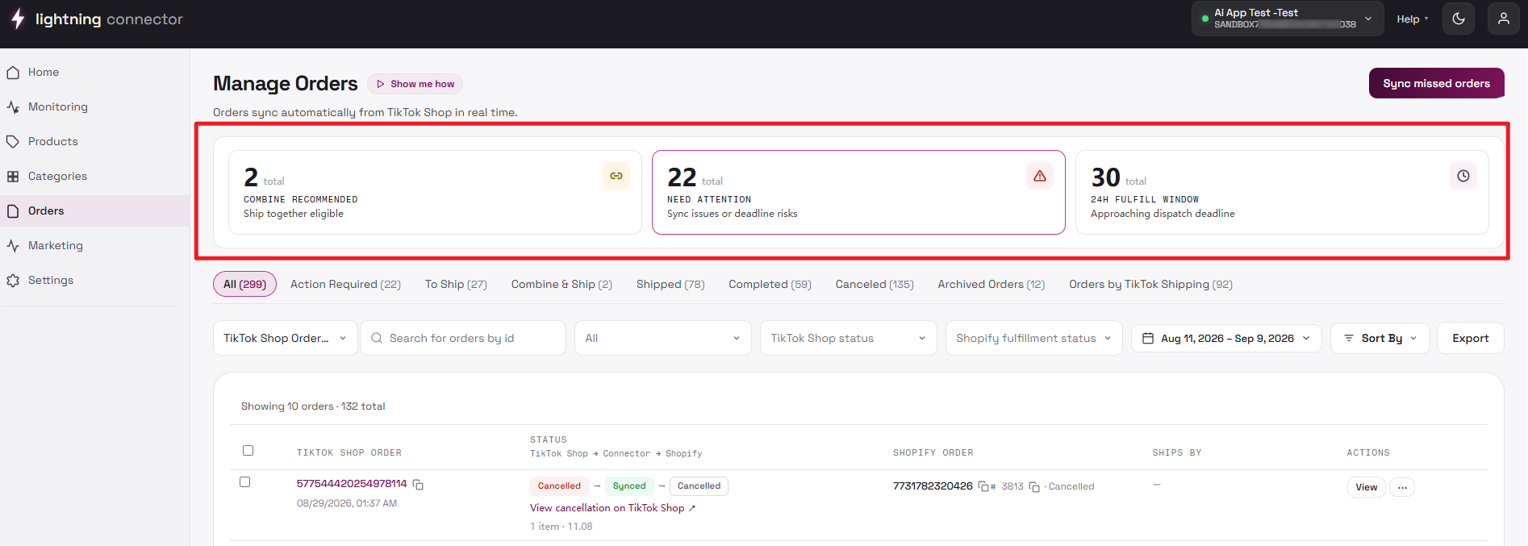Copy Shopify order ID 7731782320426

click(x=983, y=486)
